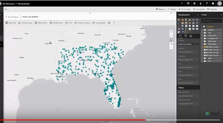Open ArcGIS map settings gear

click(109, 23)
